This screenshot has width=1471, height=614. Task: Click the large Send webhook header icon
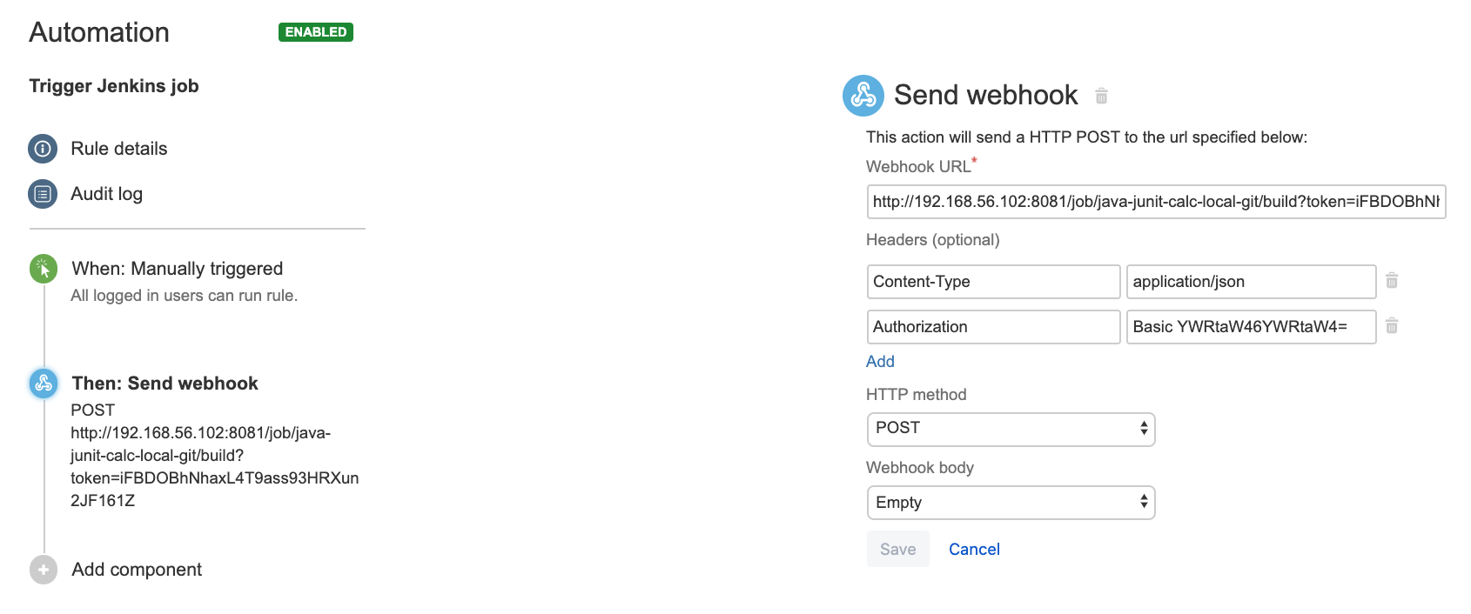(863, 95)
